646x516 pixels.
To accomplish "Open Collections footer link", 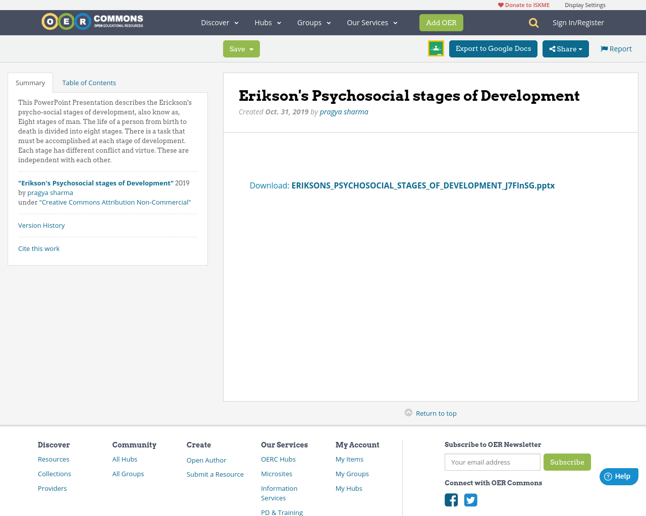I will tap(55, 474).
